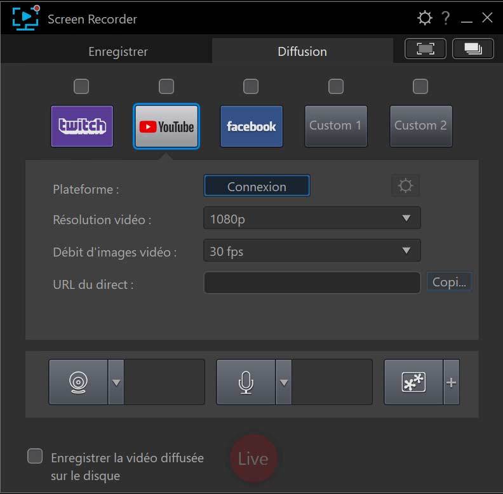Check the box above Facebook
503x494 pixels.
tap(251, 86)
